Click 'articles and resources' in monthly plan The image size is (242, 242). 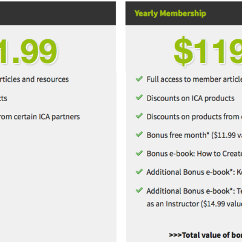pos(34,79)
